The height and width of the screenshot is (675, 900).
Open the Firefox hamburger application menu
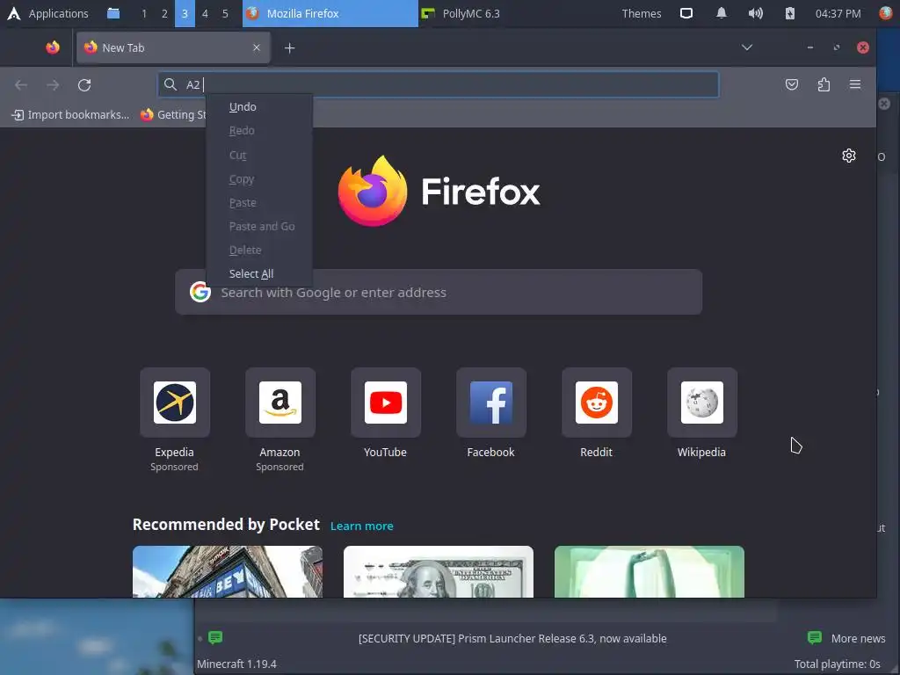pos(855,85)
